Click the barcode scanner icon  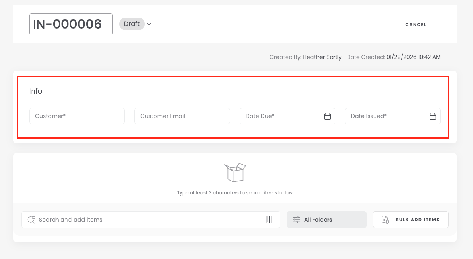pyautogui.click(x=269, y=220)
